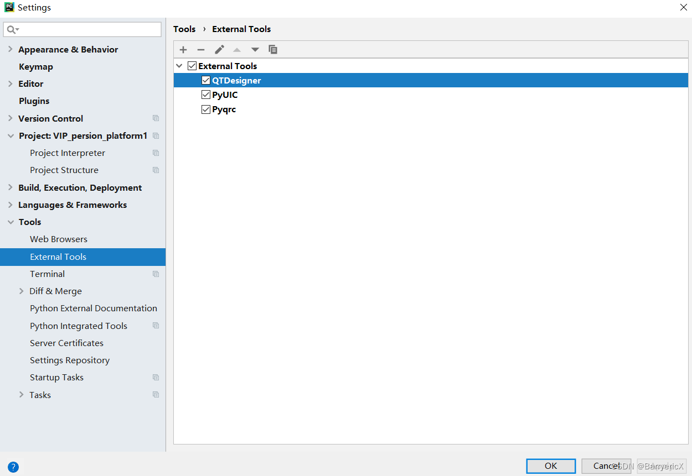692x476 pixels.
Task: Collapse the External Tools tree group
Action: point(179,66)
